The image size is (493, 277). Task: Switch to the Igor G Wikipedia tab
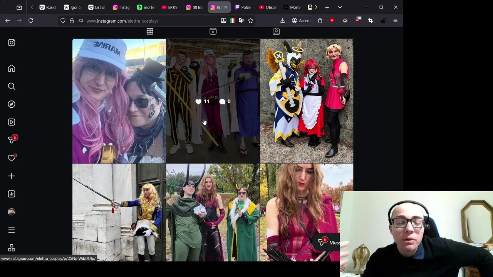(x=73, y=7)
